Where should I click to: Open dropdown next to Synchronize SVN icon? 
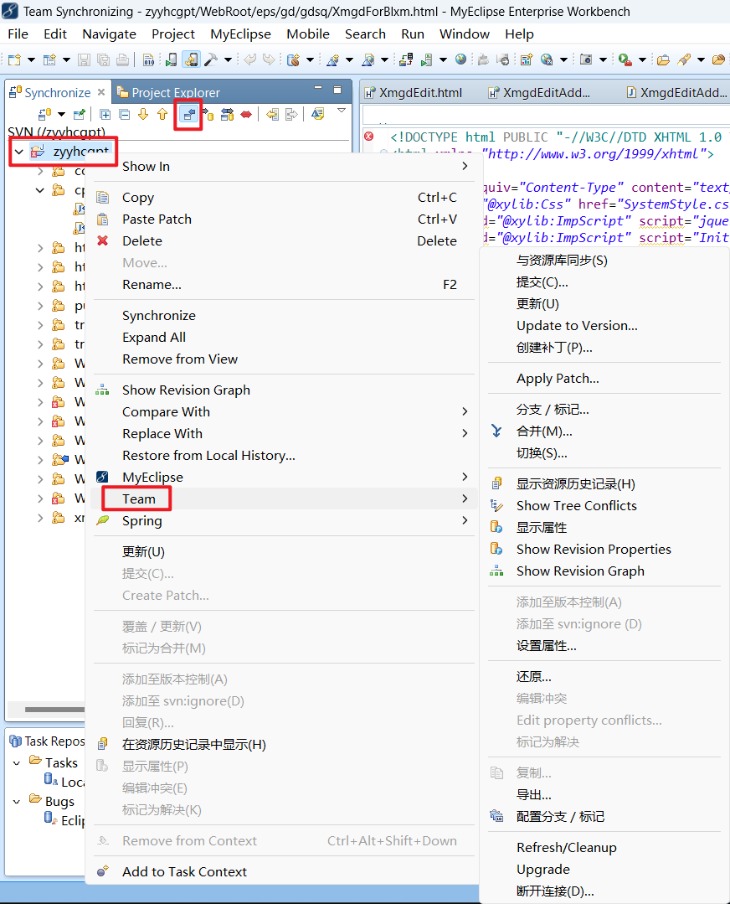[x=61, y=114]
